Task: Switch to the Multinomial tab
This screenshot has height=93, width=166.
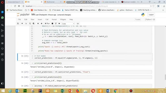Action: (x=52, y=2)
